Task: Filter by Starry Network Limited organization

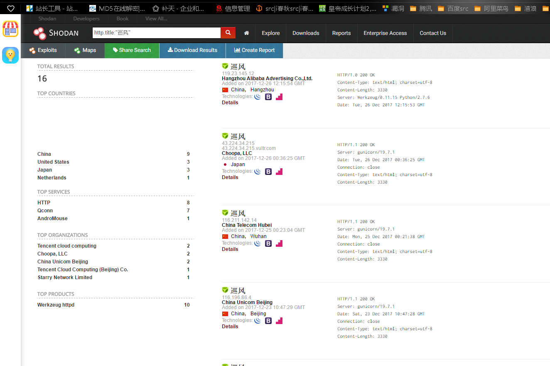Action: click(x=65, y=278)
